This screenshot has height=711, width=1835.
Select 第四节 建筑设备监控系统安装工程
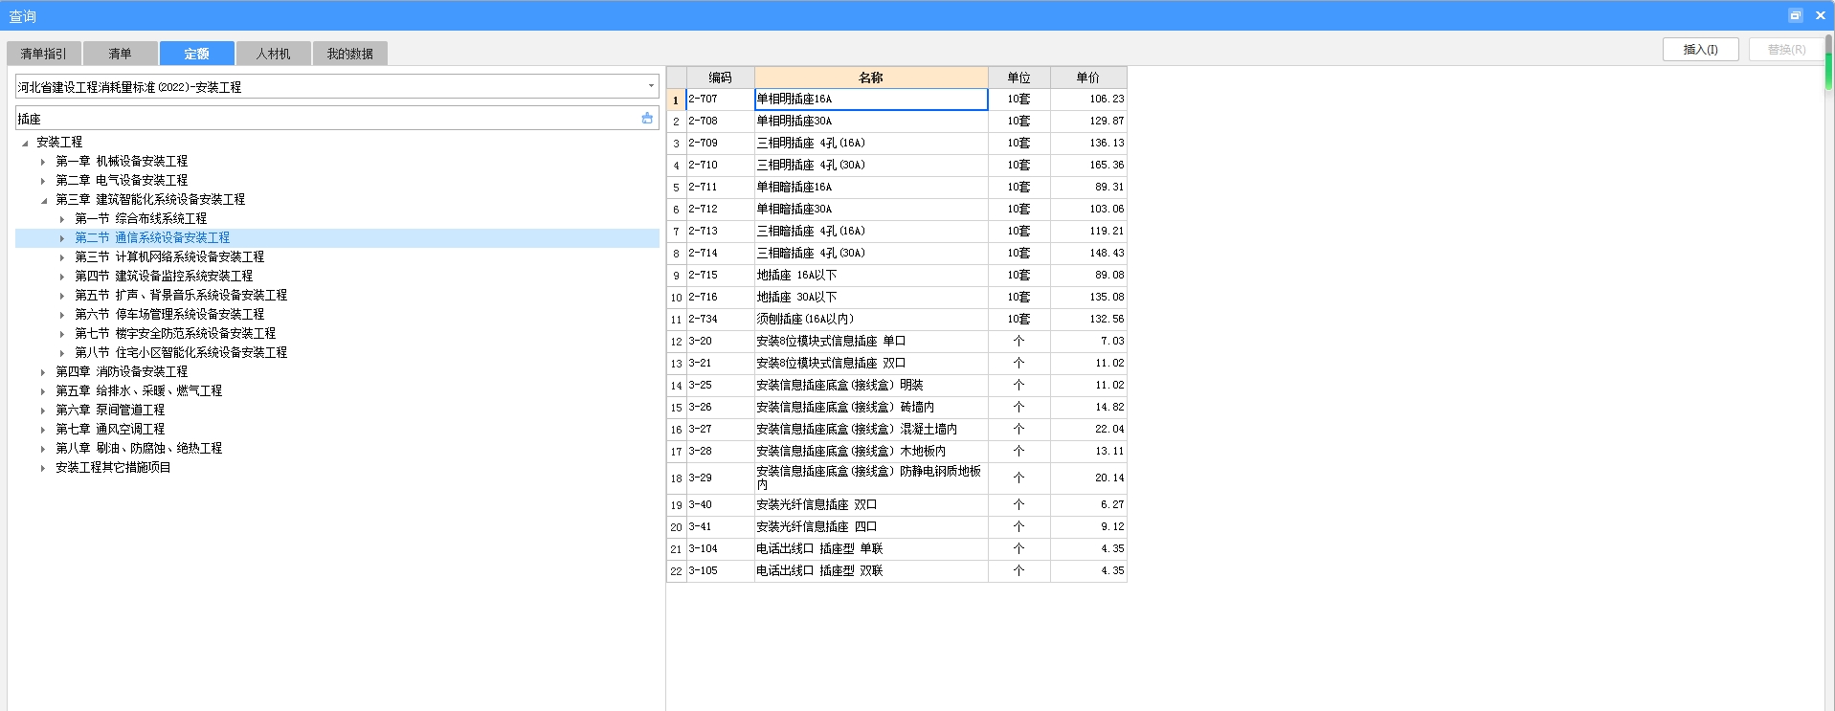164,276
